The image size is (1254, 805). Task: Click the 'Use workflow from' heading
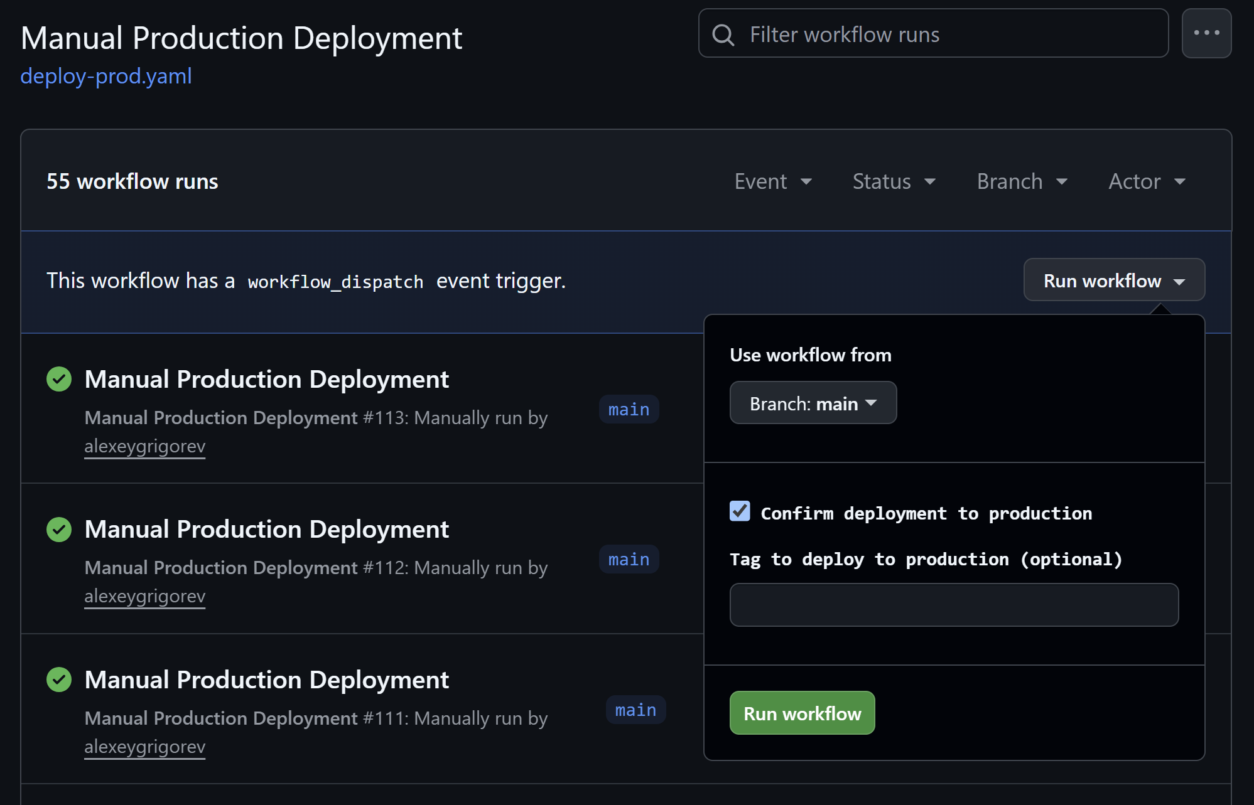tap(811, 355)
